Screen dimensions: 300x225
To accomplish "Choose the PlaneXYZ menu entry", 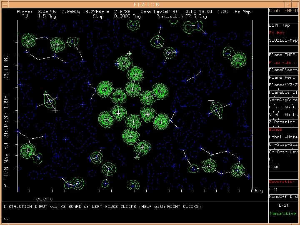I will (x=284, y=85).
